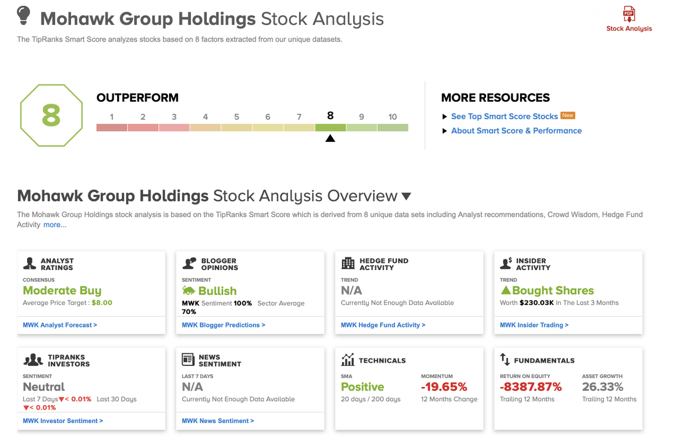The width and height of the screenshot is (676, 440).
Task: Click the Technicals chart icon
Action: (348, 360)
